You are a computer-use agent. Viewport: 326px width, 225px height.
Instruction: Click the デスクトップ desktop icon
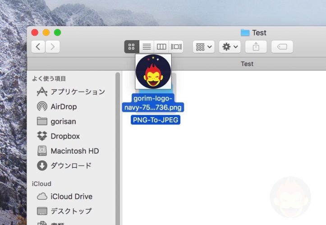[42, 211]
